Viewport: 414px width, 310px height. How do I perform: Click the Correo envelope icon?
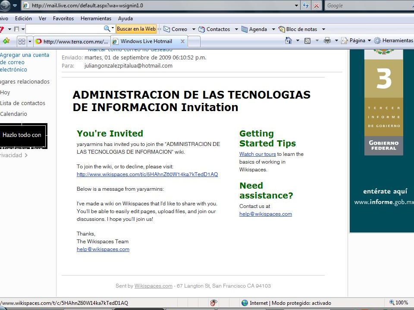(x=166, y=29)
